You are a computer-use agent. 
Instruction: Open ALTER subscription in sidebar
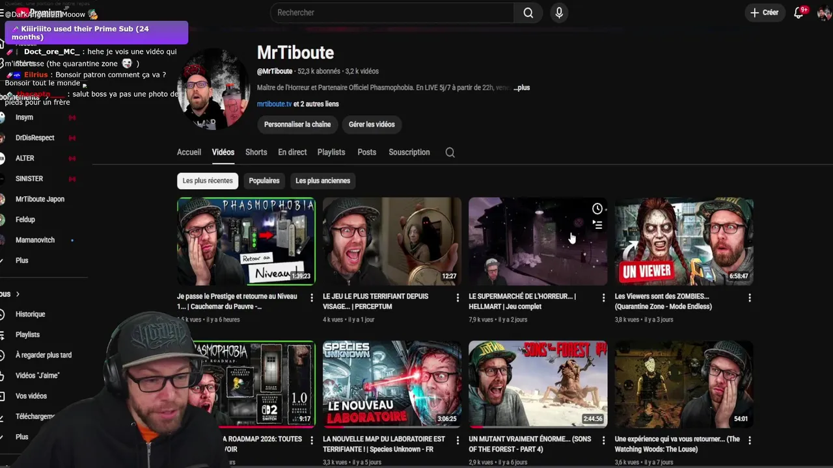click(25, 159)
